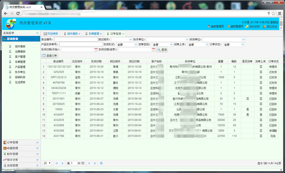Reload the page with the browser refresh icon
Screen dimensions: 285x173
coord(18,13)
